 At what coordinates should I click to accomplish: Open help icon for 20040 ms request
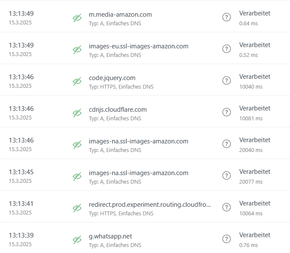(x=226, y=144)
